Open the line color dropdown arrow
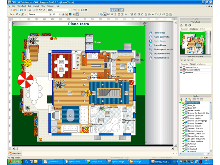 tap(19, 14)
